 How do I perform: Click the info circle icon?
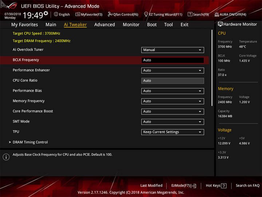click(6, 157)
